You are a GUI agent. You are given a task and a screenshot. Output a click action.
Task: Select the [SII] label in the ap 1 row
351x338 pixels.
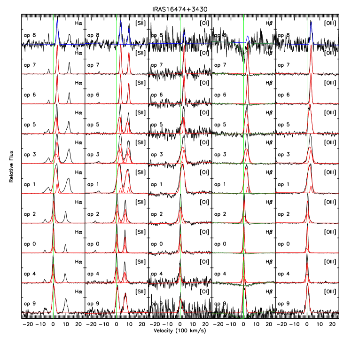[140, 172]
